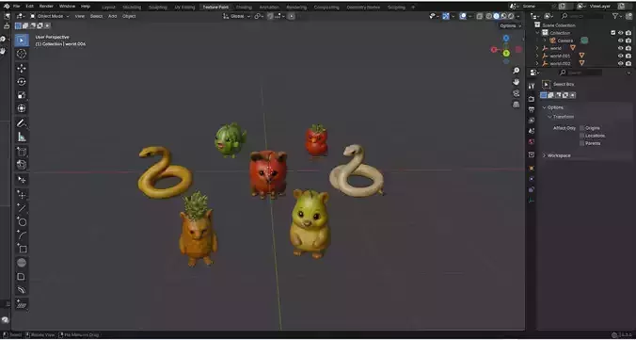Open Global transform orientation dropdown
The height and width of the screenshot is (340, 636).
point(237,16)
